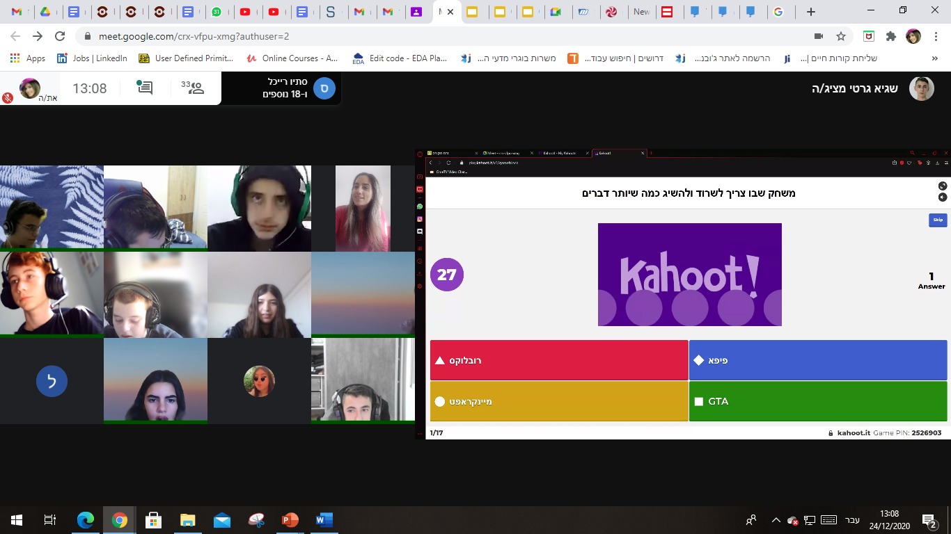The height and width of the screenshot is (534, 951).
Task: Choose the red רובלוקס answer tile
Action: [559, 360]
